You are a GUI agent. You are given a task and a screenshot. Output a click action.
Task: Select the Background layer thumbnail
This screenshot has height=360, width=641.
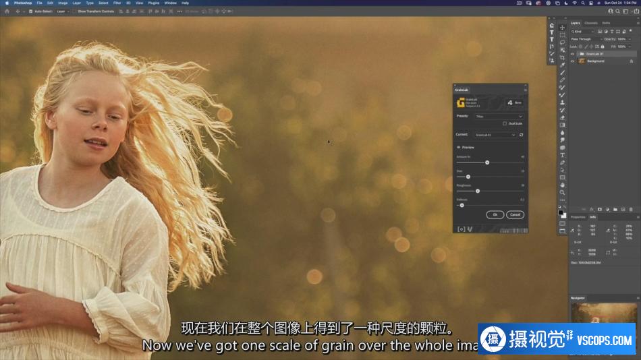pos(582,61)
